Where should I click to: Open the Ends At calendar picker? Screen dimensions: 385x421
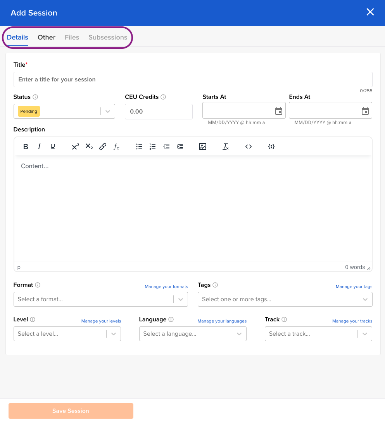point(365,111)
